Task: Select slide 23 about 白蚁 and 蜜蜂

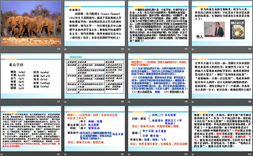Action: [158, 129]
